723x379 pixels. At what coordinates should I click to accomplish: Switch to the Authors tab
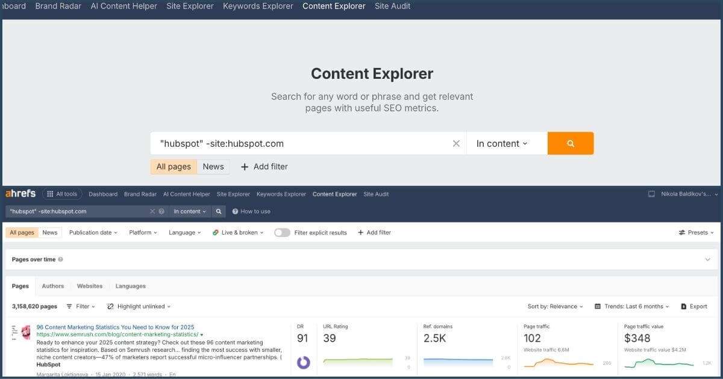[x=53, y=286]
